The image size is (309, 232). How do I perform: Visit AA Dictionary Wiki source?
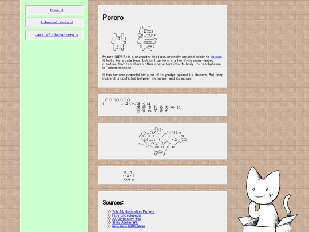pyautogui.click(x=126, y=219)
